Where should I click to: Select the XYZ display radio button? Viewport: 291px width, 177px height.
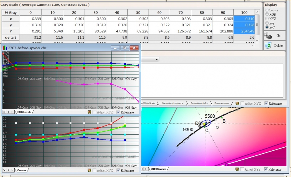267,18
